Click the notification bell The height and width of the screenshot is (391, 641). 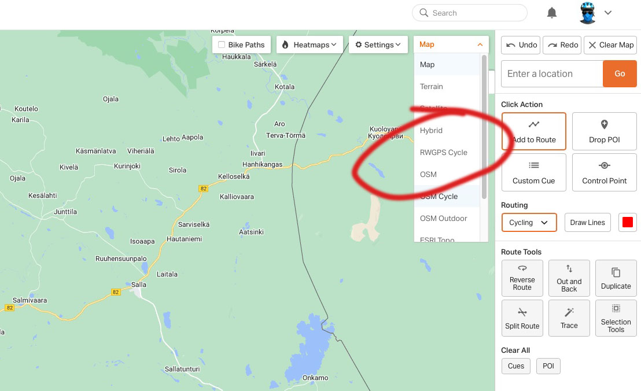(x=551, y=12)
